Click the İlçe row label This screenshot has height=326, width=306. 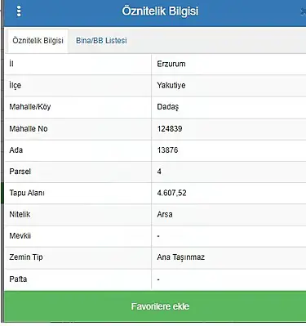tap(15, 85)
